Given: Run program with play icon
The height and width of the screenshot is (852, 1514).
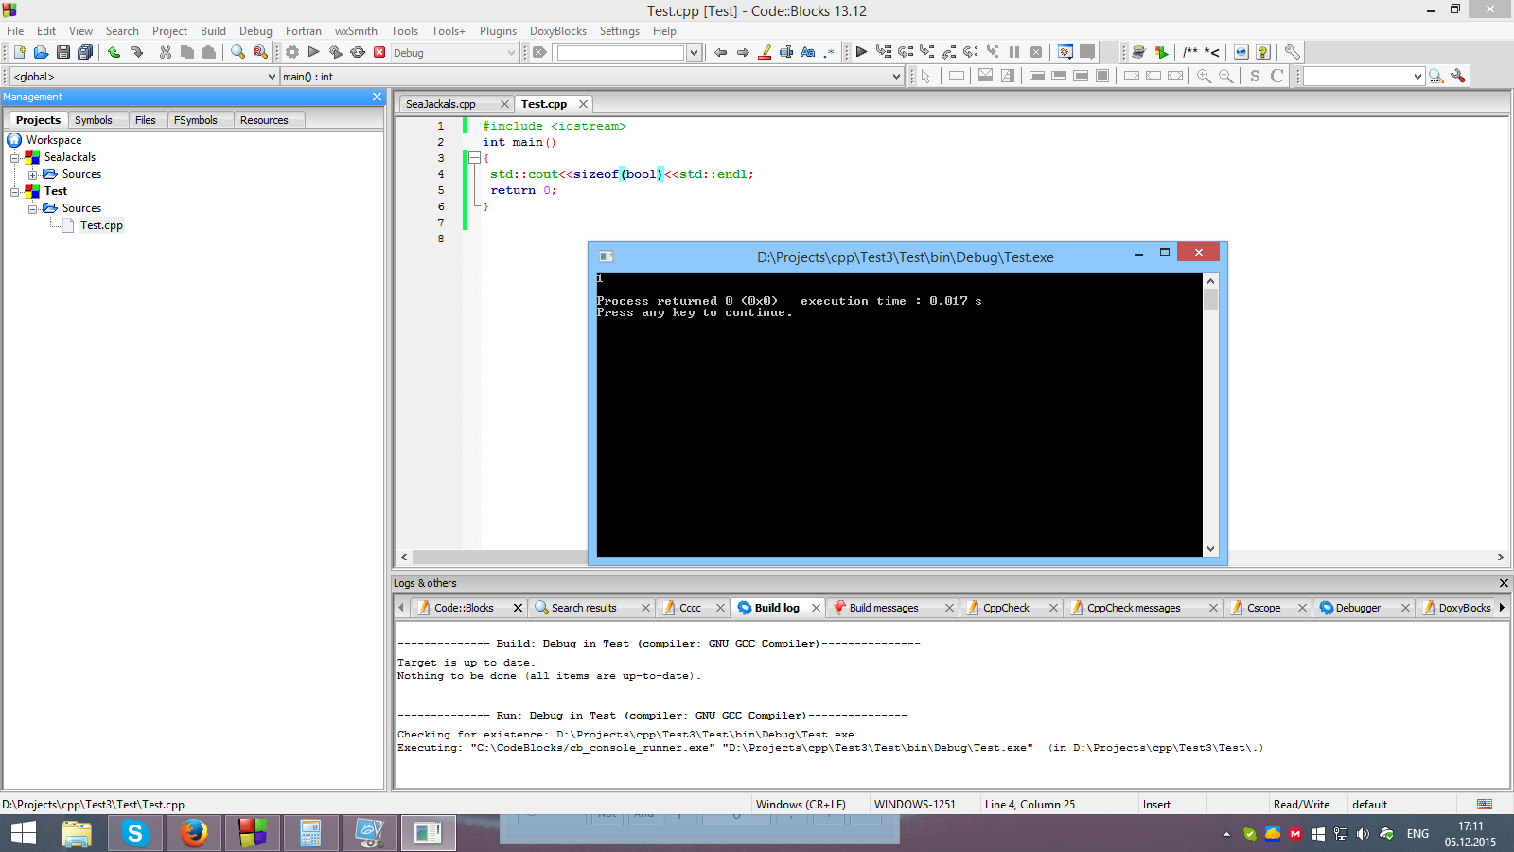Looking at the screenshot, I should pyautogui.click(x=313, y=52).
